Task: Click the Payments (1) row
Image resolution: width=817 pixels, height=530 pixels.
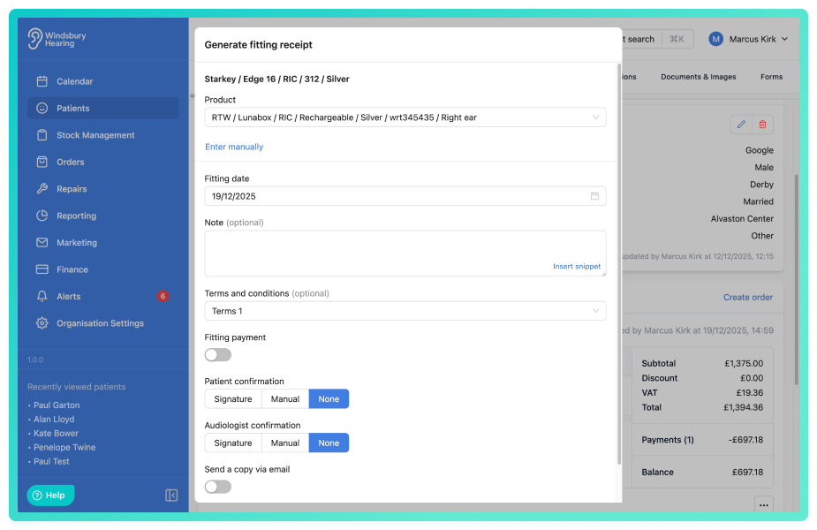Action: (702, 440)
